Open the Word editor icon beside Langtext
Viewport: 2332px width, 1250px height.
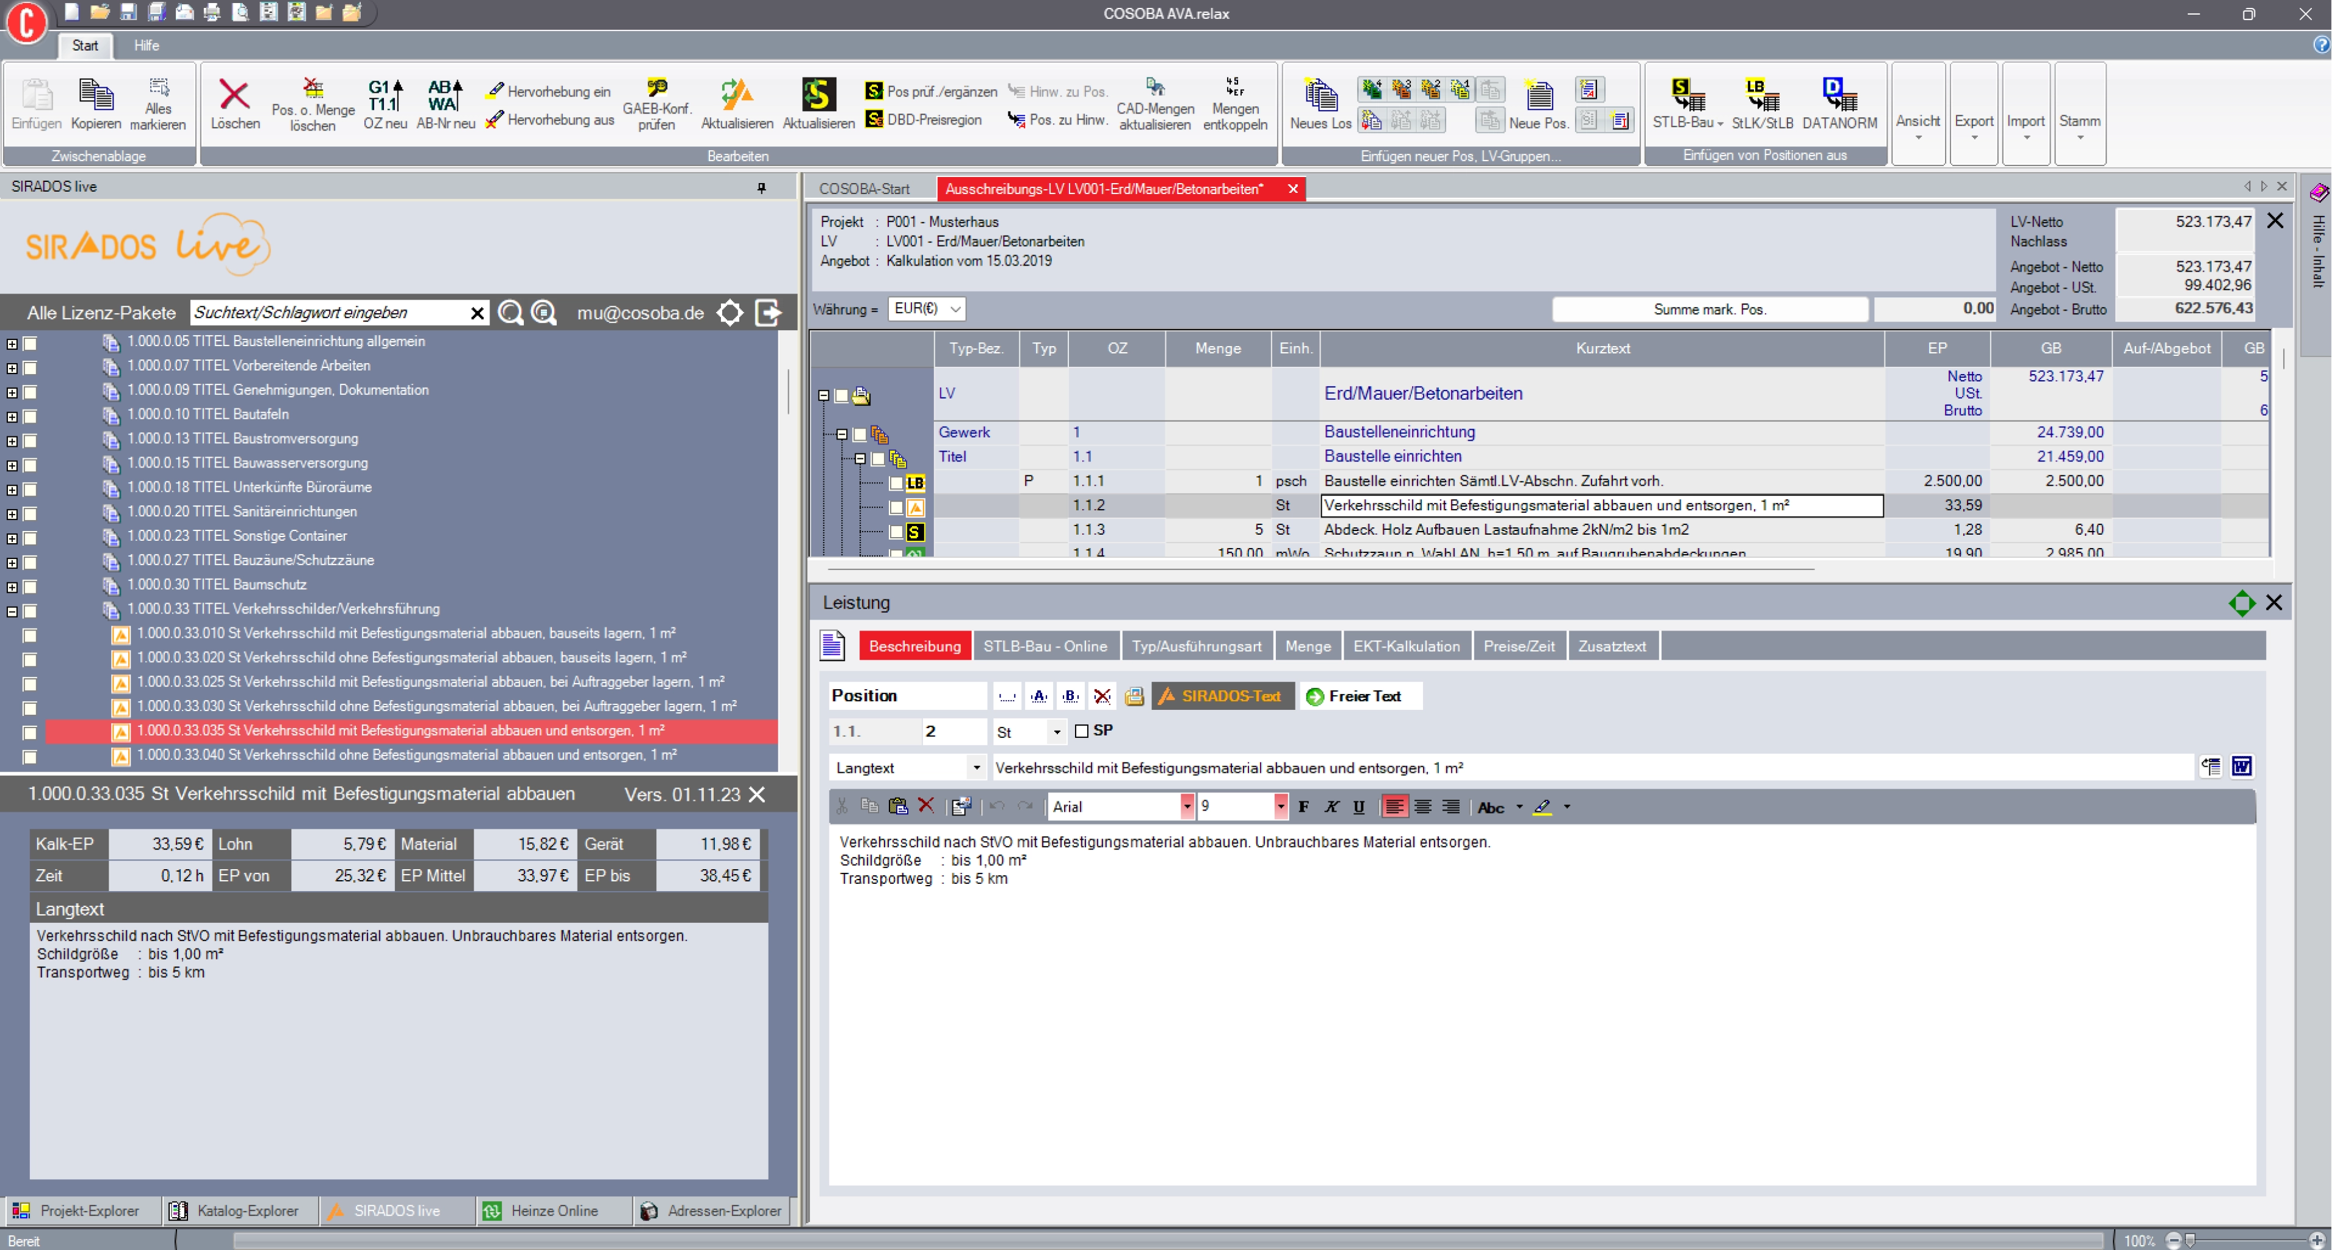click(x=2240, y=768)
